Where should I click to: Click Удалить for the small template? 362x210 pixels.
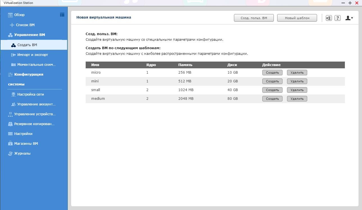pyautogui.click(x=297, y=90)
